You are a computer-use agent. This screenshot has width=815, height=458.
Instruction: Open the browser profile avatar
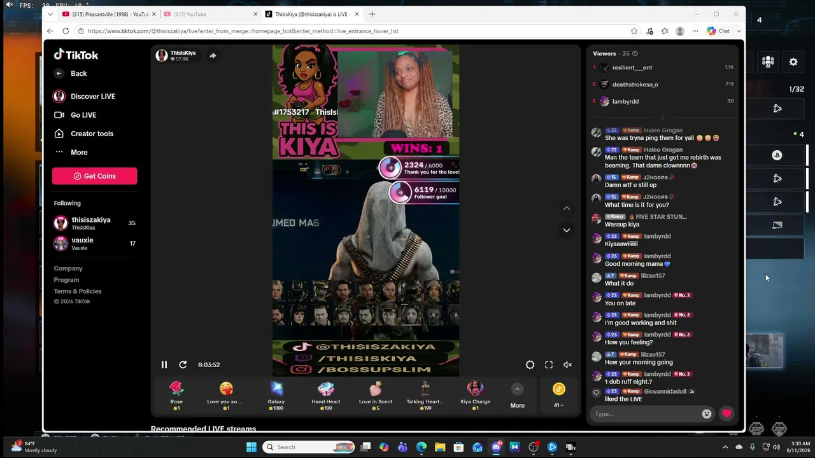[680, 31]
